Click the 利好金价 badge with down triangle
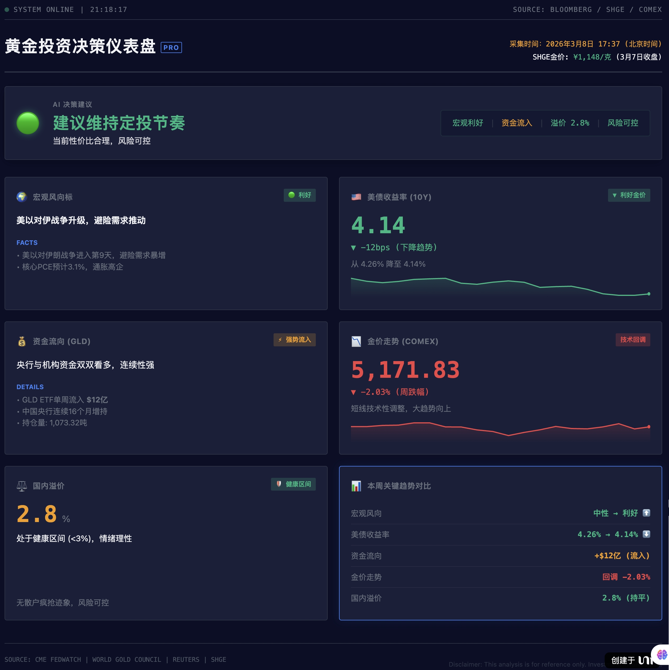The width and height of the screenshot is (669, 670). point(628,195)
